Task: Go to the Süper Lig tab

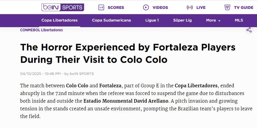Action: click(x=182, y=20)
